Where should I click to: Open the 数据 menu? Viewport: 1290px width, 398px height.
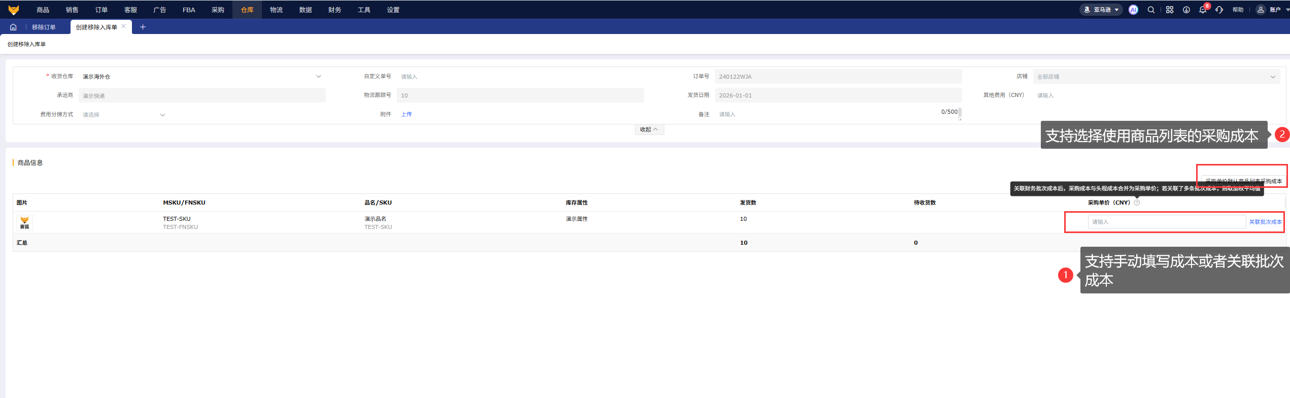pos(305,10)
